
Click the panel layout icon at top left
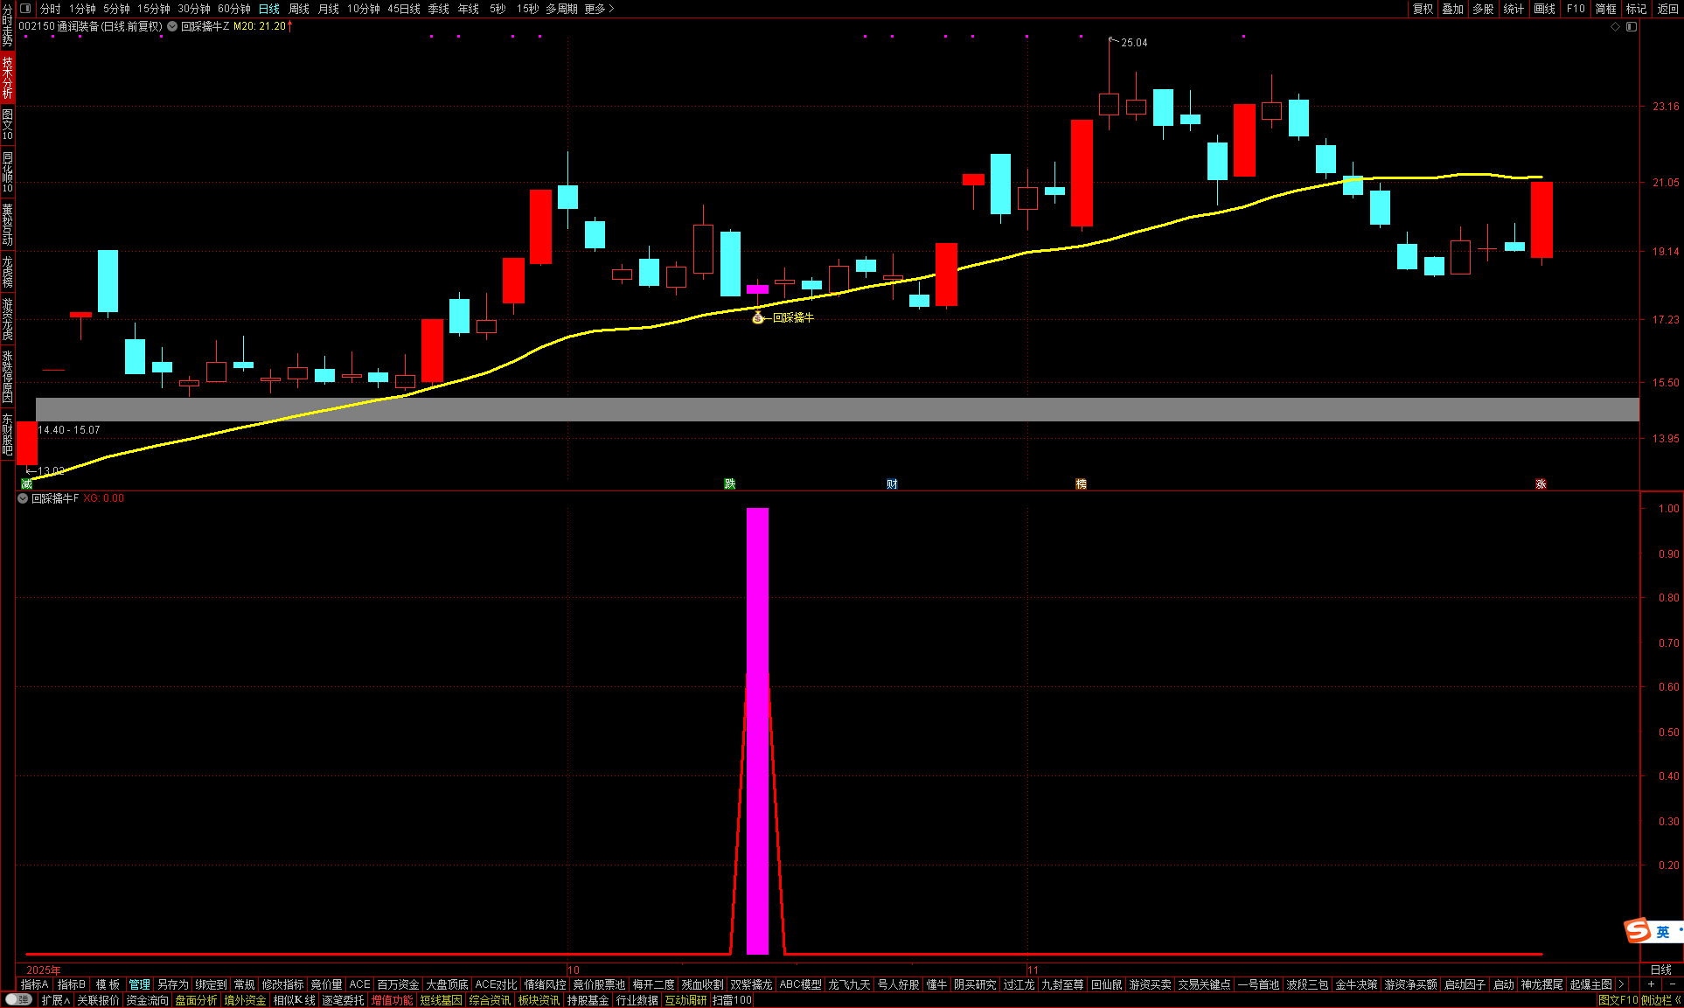click(x=25, y=9)
